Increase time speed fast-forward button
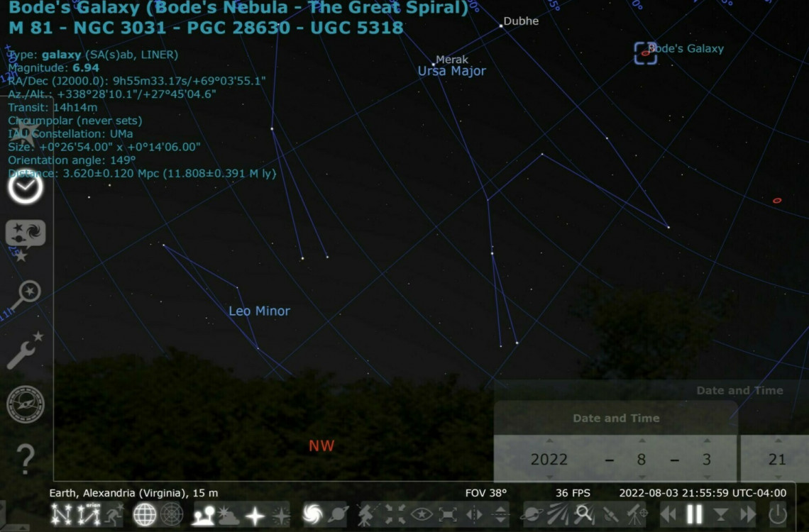This screenshot has width=809, height=532. [x=747, y=514]
